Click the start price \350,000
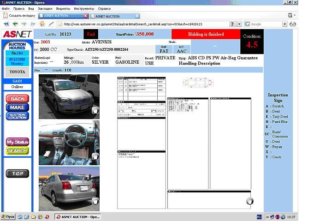Image resolution: width=332 pixels, height=221 pixels. pos(145,34)
